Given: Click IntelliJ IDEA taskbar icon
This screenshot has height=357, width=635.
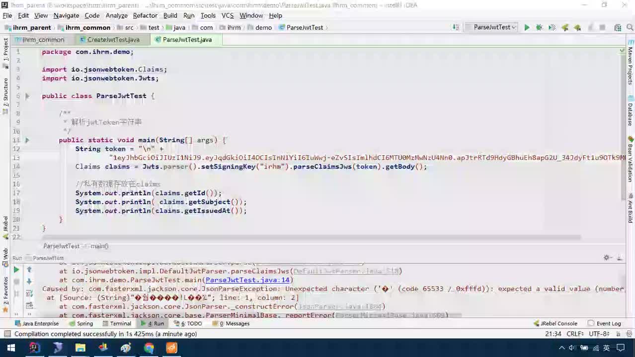Looking at the screenshot, I should tap(34, 348).
